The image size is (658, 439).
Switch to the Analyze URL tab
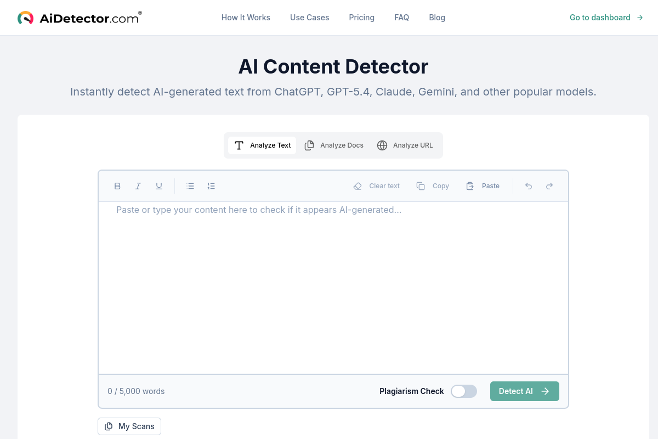click(x=405, y=145)
